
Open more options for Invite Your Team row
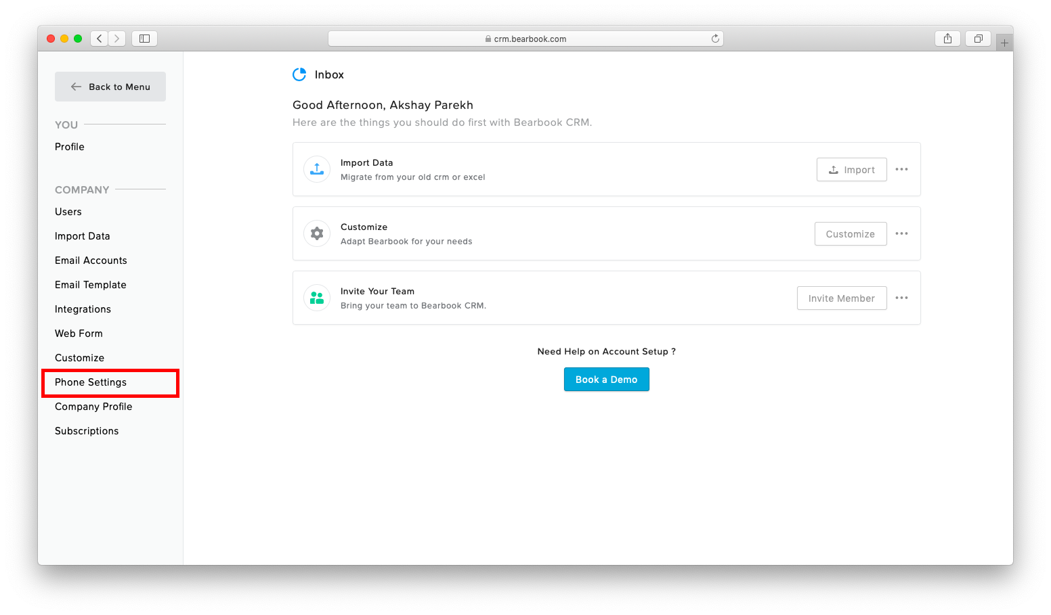coord(901,298)
